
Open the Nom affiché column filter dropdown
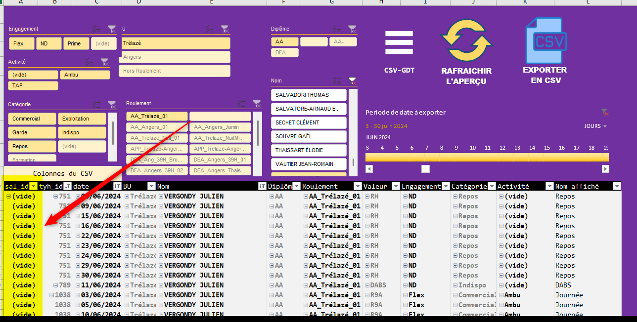point(616,186)
